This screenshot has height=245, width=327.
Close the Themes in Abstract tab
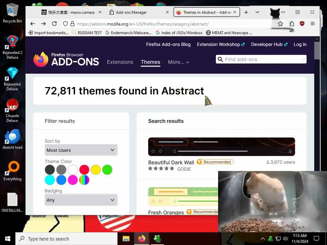point(235,12)
